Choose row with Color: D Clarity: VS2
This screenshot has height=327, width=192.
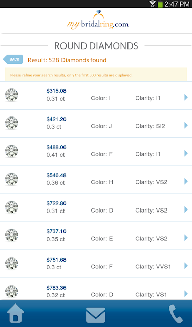[96, 208]
